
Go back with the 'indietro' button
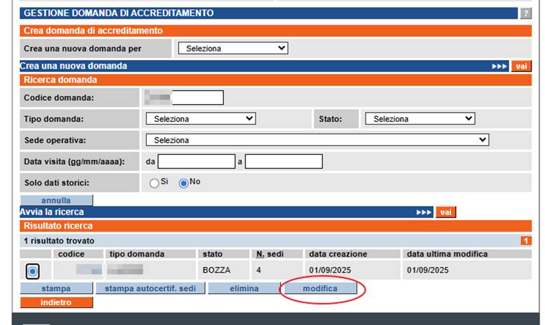click(x=56, y=302)
